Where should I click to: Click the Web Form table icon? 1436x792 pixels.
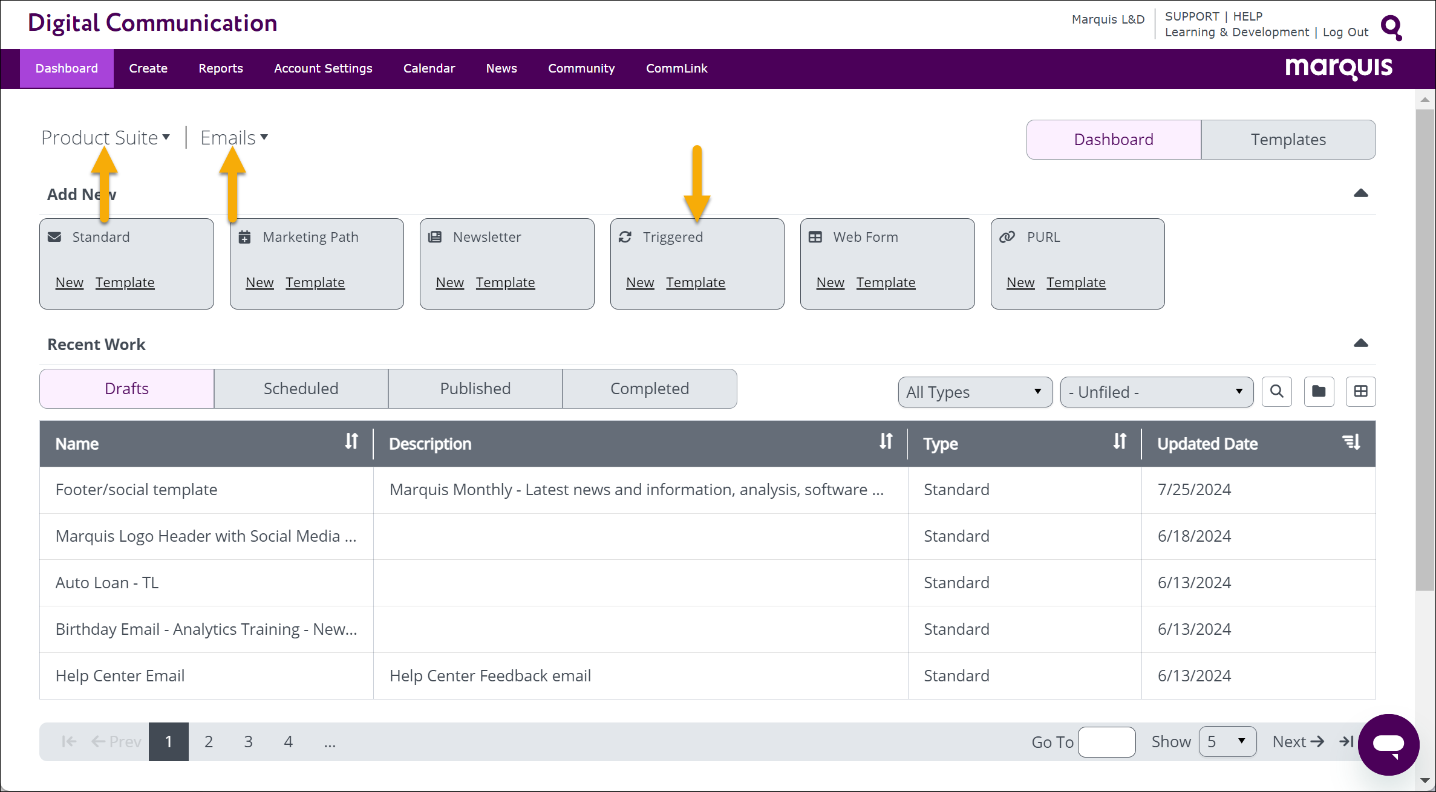815,237
